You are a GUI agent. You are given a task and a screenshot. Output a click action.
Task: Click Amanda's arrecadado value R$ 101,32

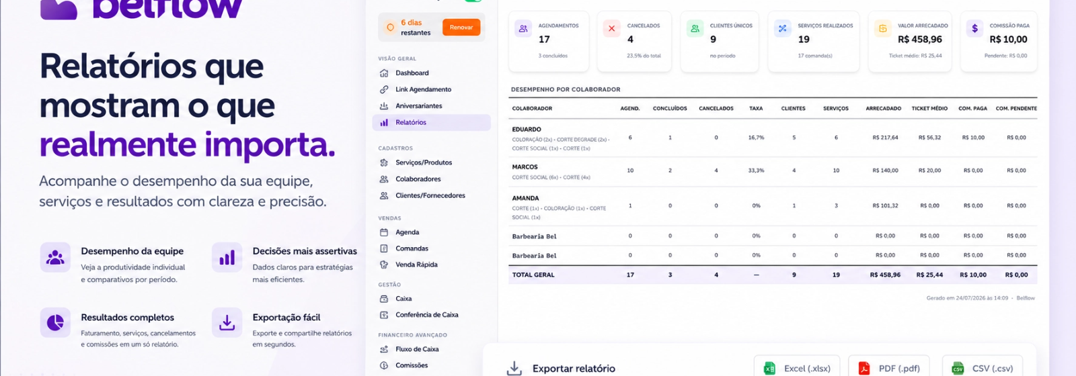[885, 205]
